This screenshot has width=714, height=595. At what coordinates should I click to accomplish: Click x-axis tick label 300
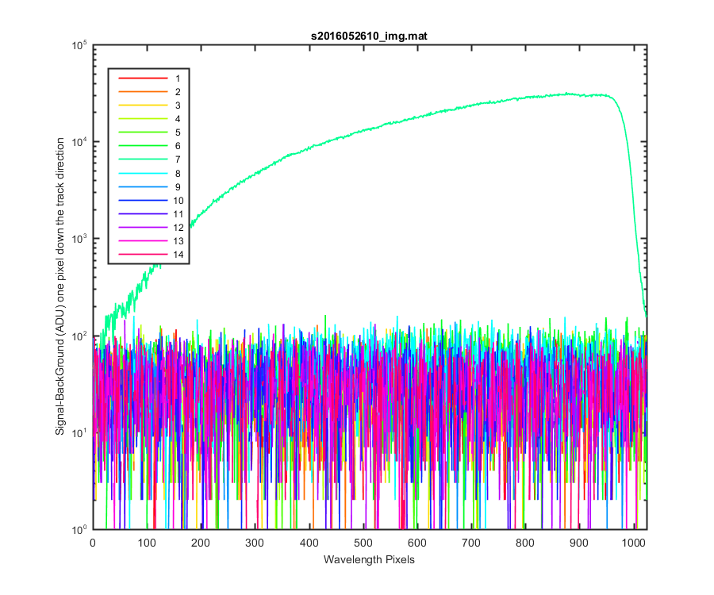(x=255, y=543)
